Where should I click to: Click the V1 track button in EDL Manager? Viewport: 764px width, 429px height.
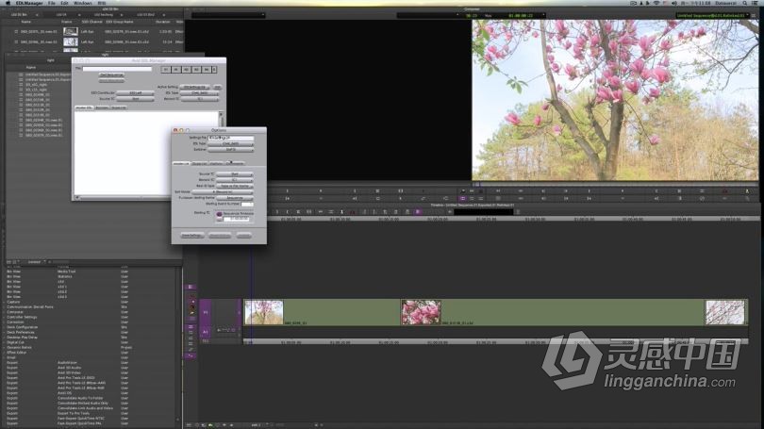(166, 70)
